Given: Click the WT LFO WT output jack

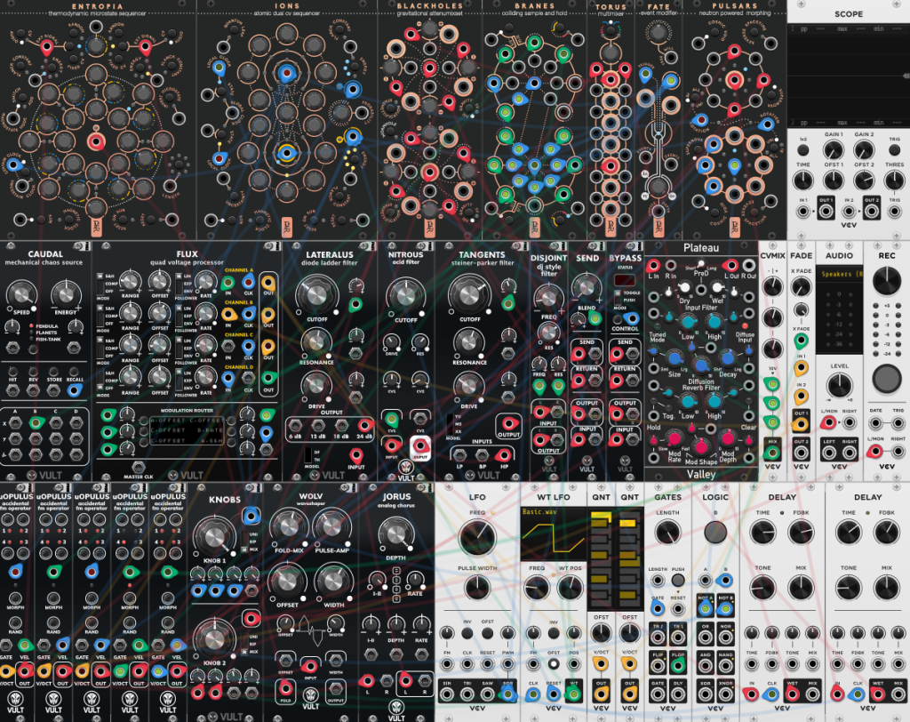Looking at the screenshot, I should [x=573, y=694].
